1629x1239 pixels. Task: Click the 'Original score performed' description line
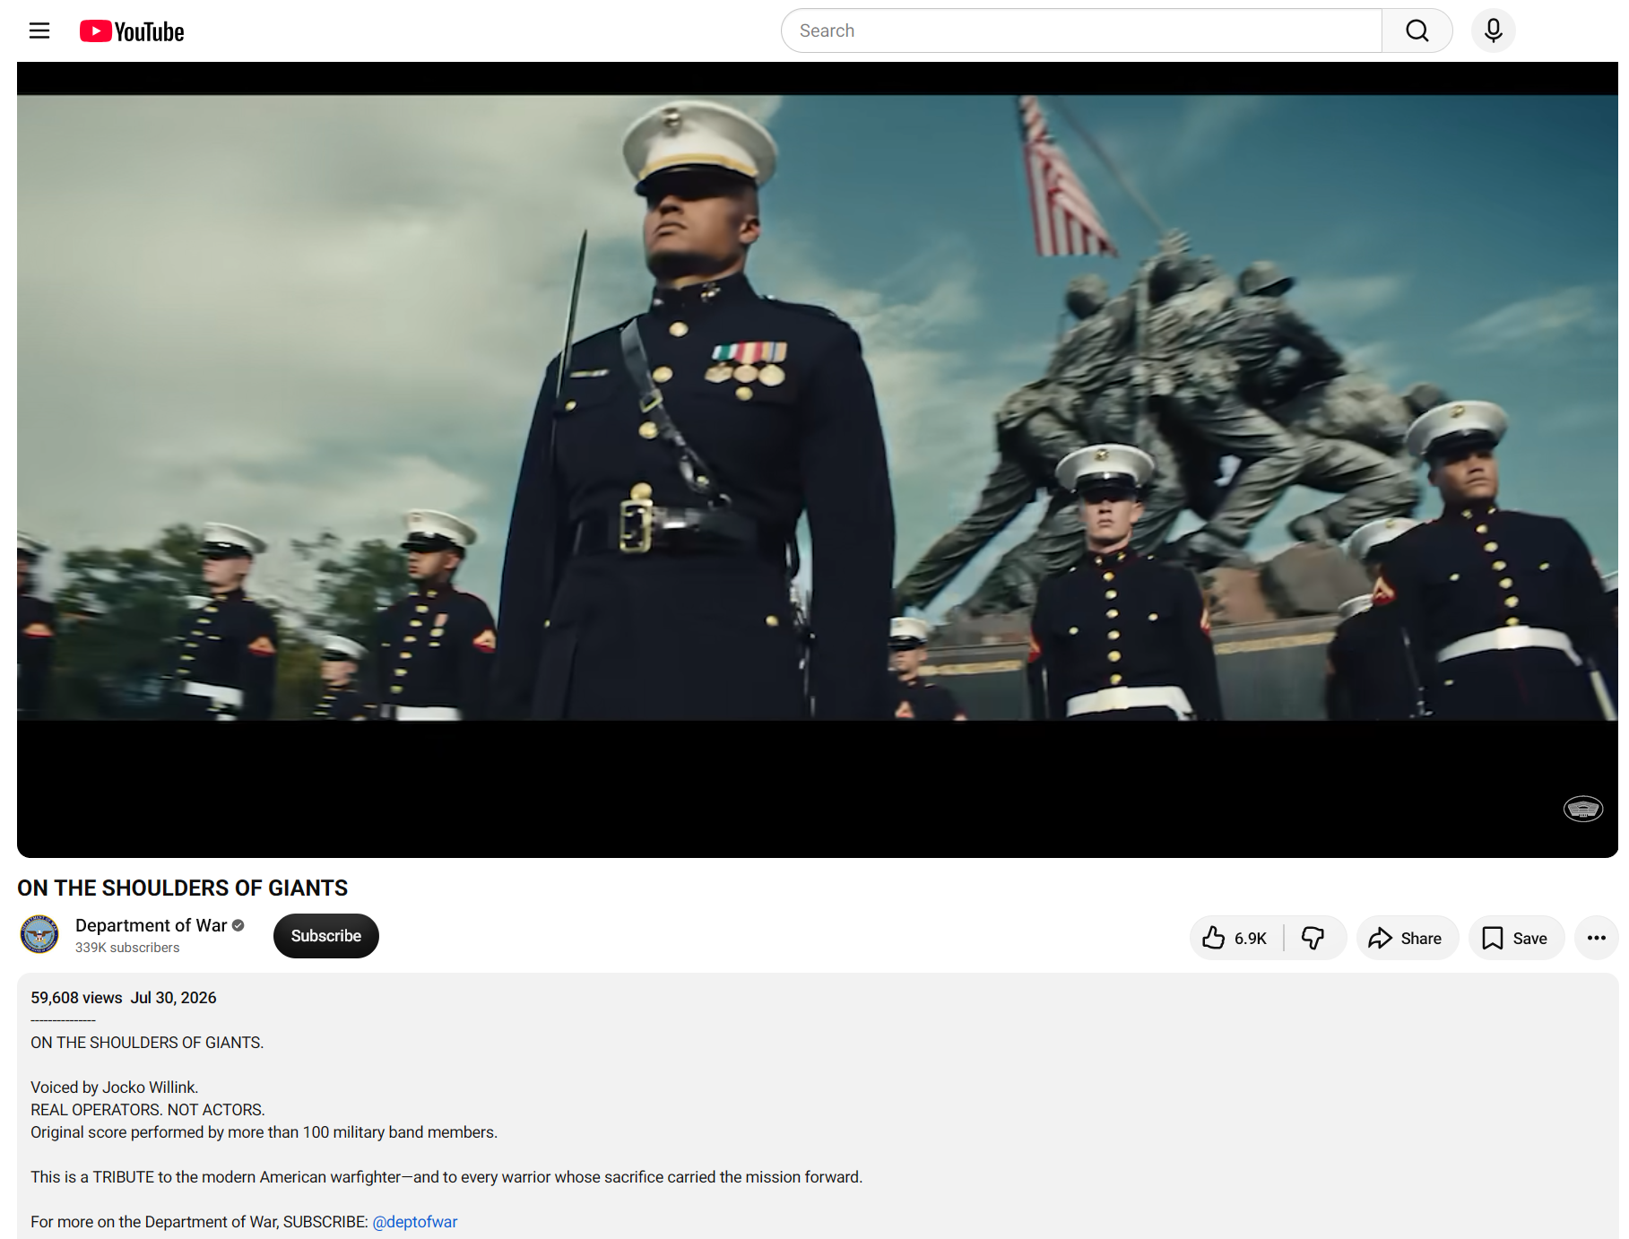pyautogui.click(x=264, y=1132)
